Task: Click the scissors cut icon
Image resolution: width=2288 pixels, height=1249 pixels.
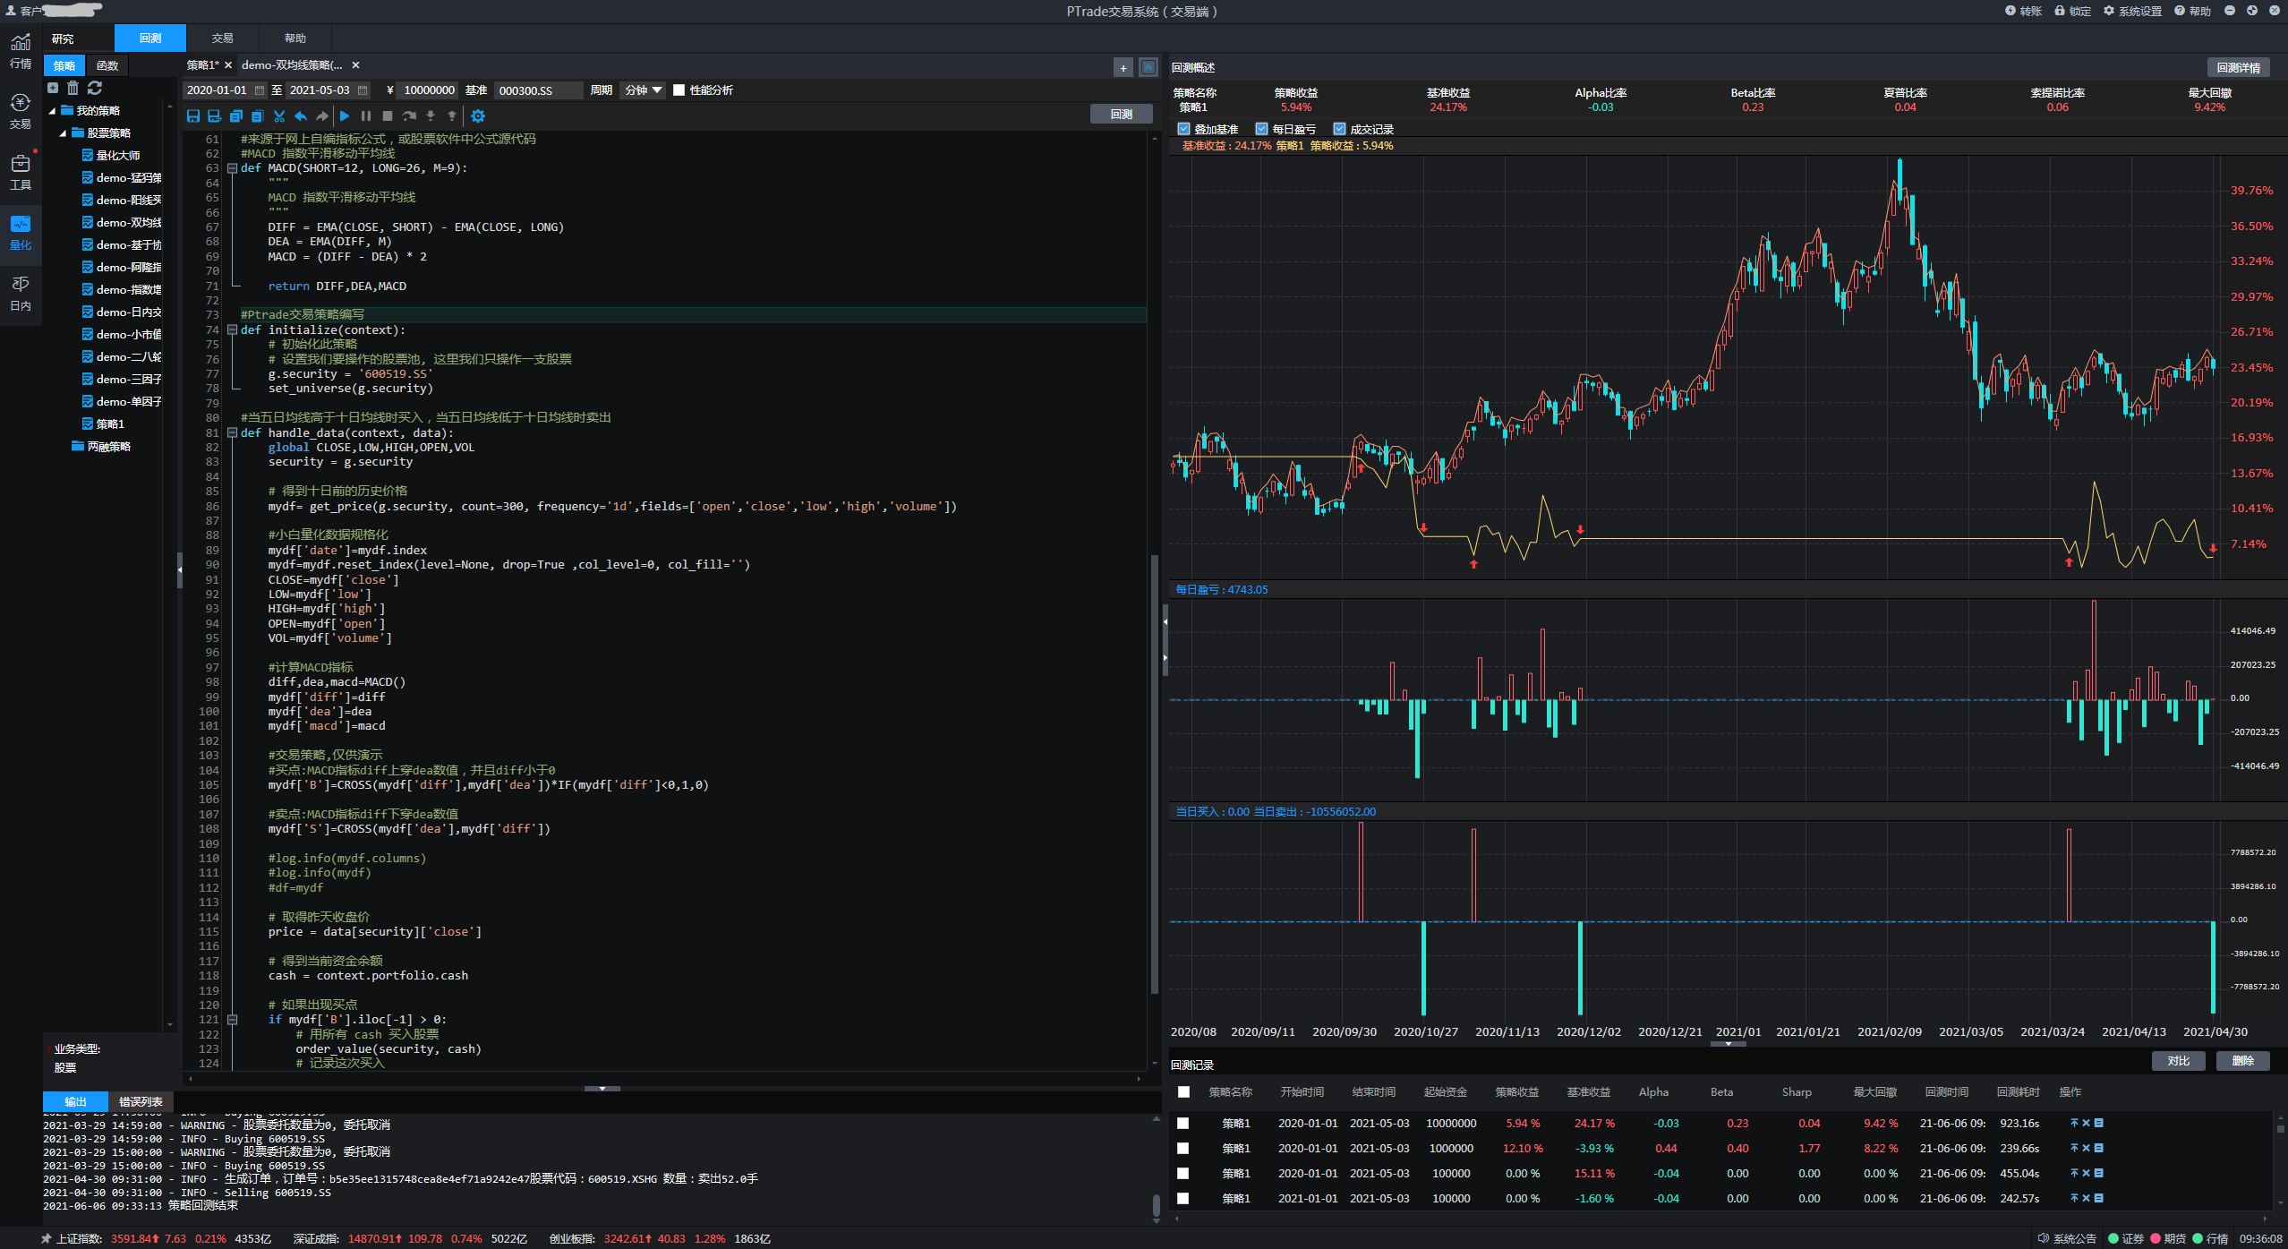Action: coord(279,116)
